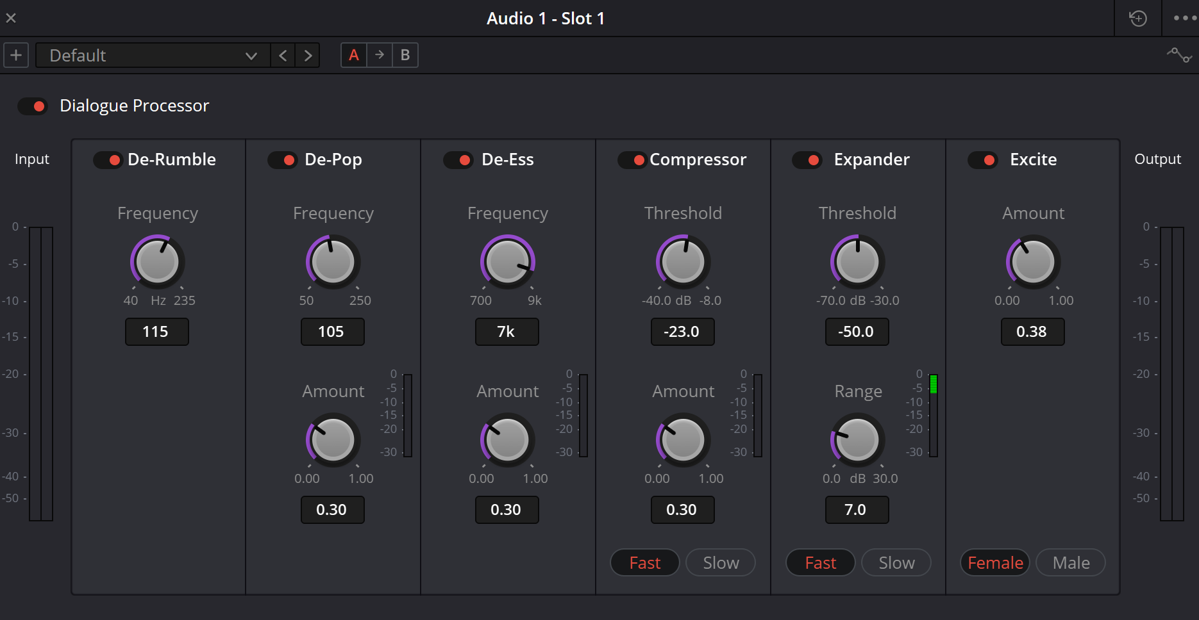Click the Expander gain reduction meter
This screenshot has height=620, width=1199.
tap(934, 415)
